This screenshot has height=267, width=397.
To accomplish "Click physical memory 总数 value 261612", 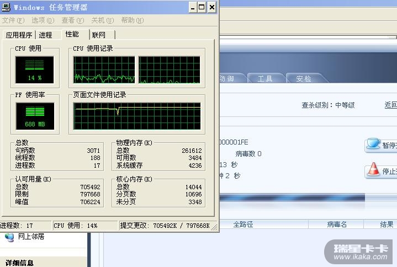I will click(192, 151).
